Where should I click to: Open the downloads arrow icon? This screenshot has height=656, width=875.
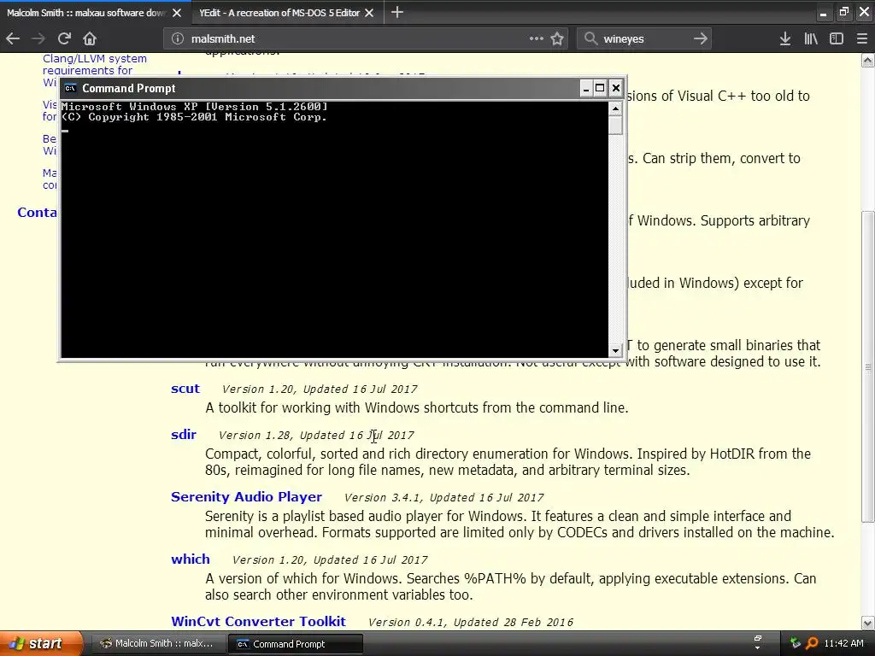(785, 38)
